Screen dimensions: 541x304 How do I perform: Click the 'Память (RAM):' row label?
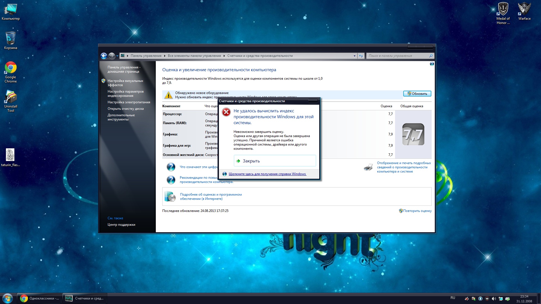pos(174,123)
